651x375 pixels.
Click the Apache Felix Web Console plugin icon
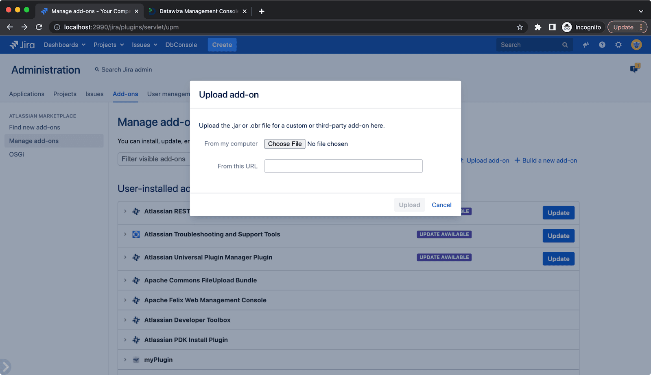(x=136, y=300)
